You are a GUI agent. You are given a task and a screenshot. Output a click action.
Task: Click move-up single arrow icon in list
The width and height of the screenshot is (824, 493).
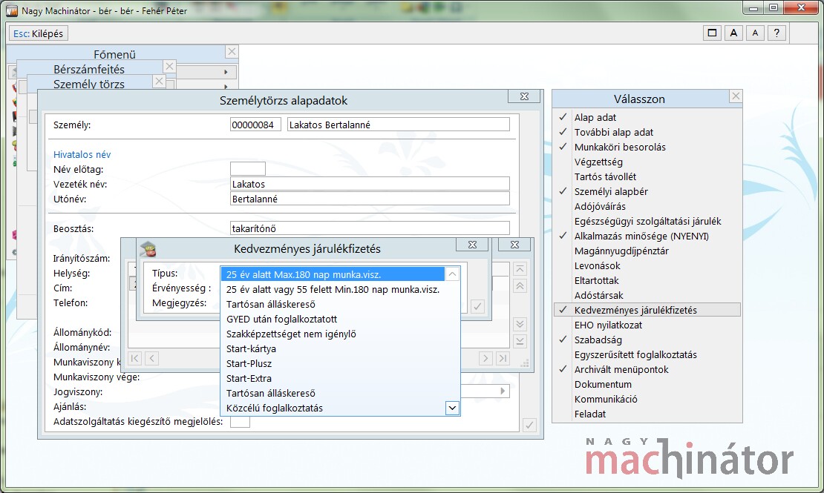[520, 269]
